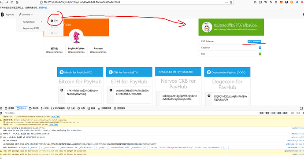This screenshot has width=304, height=161.
Task: Open the browser sidebar panel icon
Action: coord(260,2)
